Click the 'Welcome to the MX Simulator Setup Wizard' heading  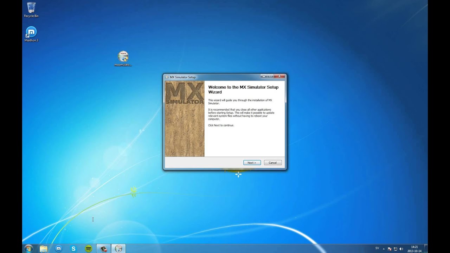point(243,90)
